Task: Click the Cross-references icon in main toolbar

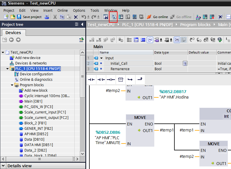Action: tap(220, 17)
